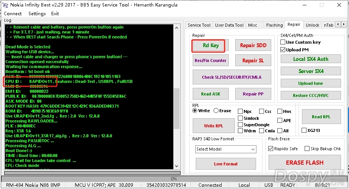The height and width of the screenshot is (189, 349).
Task: Click the IMEI '354203032978514' status entry
Action: coord(166,185)
